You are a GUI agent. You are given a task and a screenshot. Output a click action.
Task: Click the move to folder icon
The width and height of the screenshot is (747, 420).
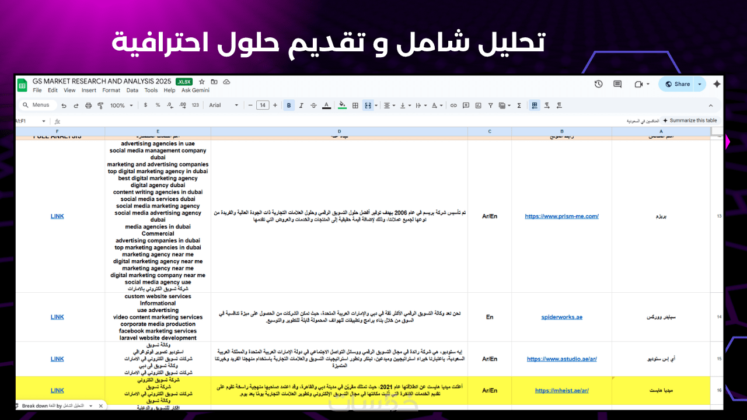(x=214, y=82)
